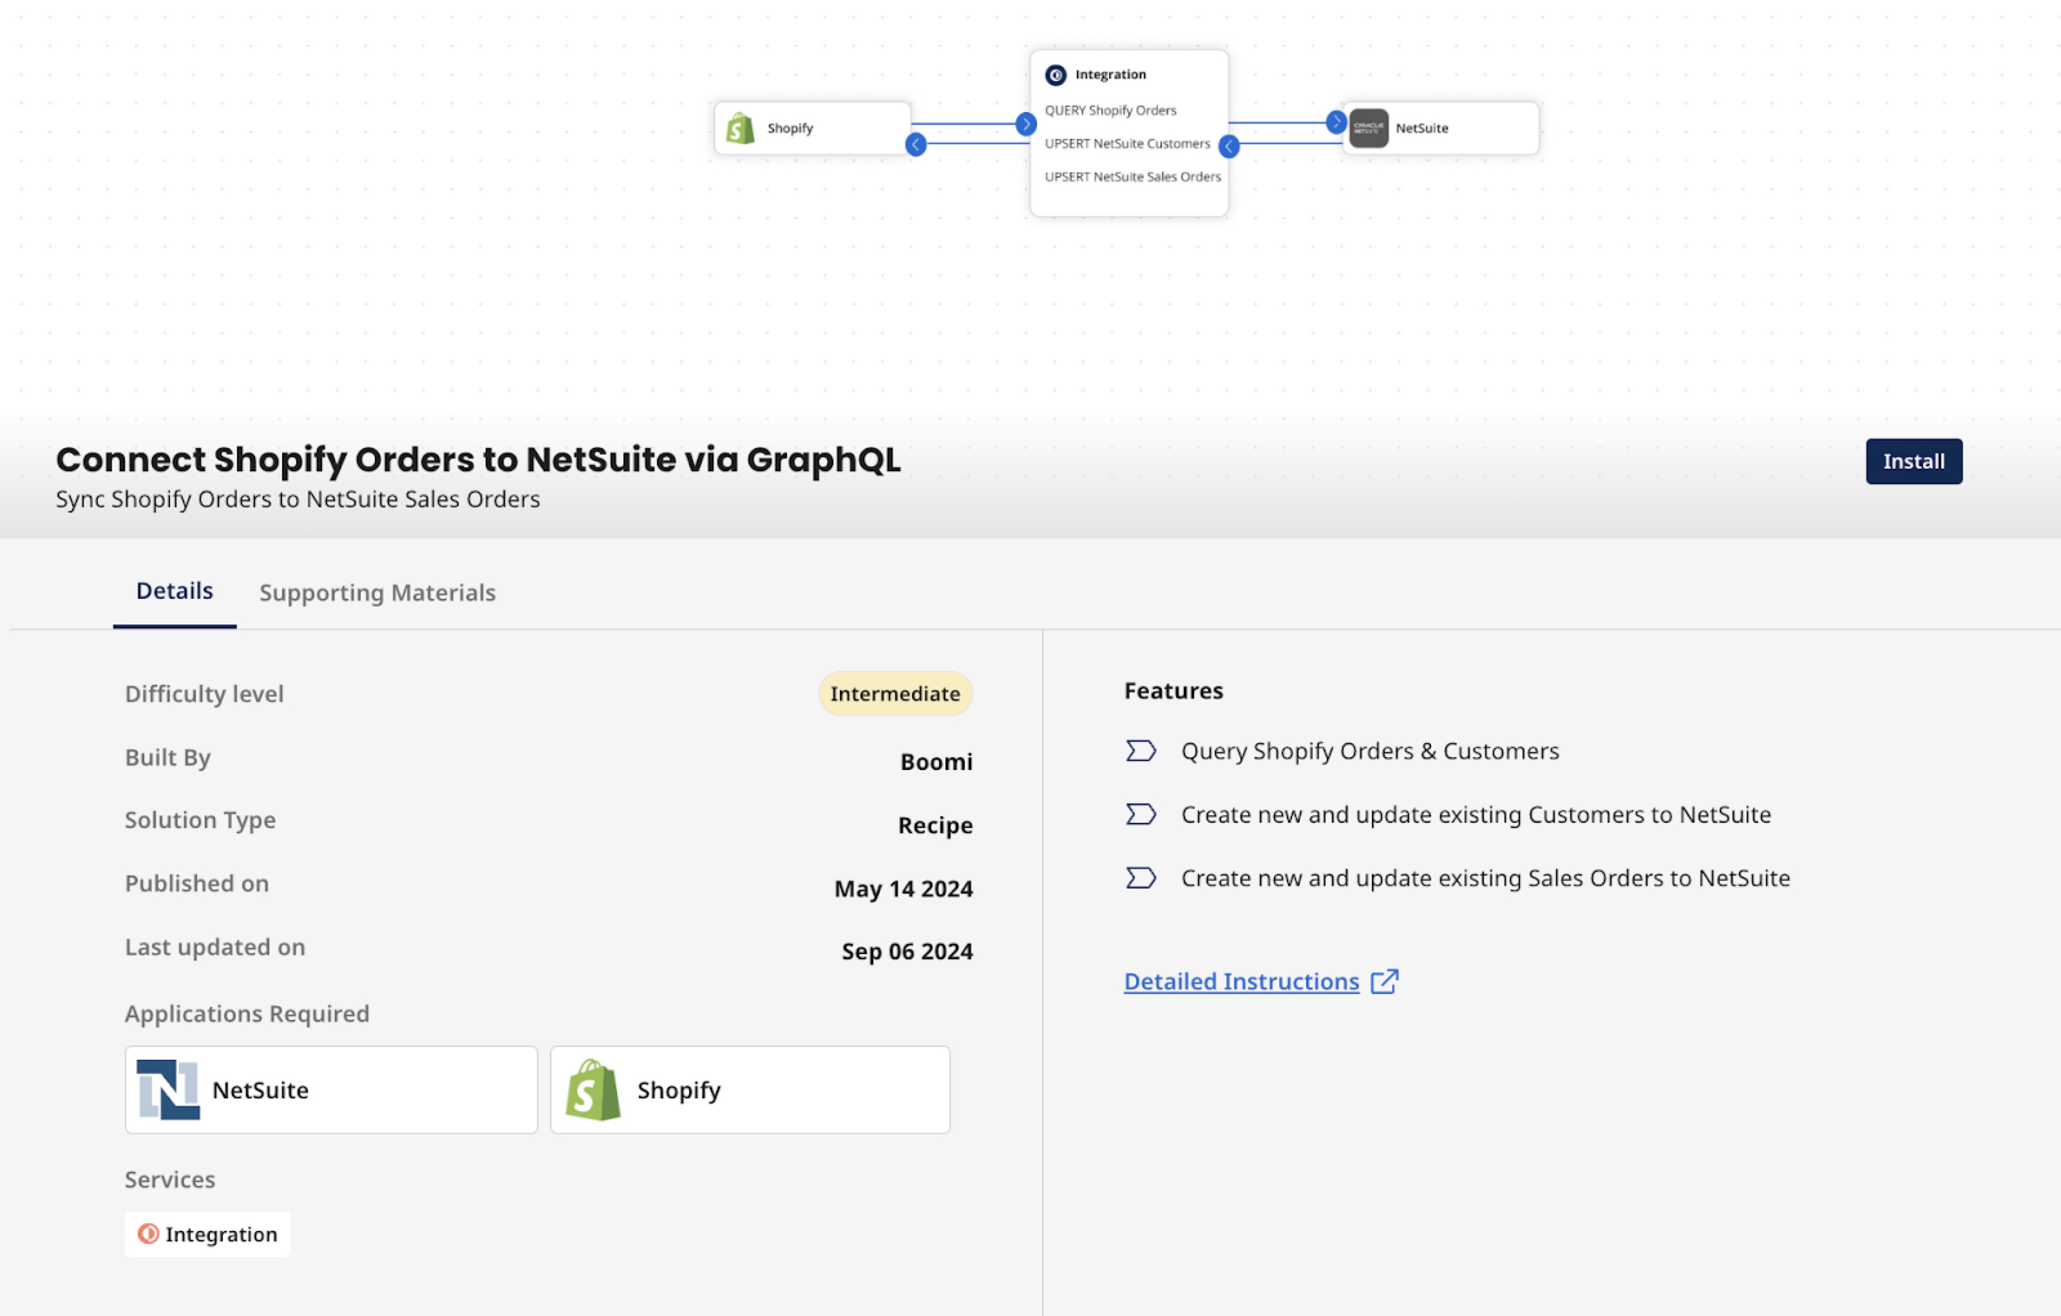Click UPSERT NetSuite Sales Orders step in diagram

coord(1132,177)
